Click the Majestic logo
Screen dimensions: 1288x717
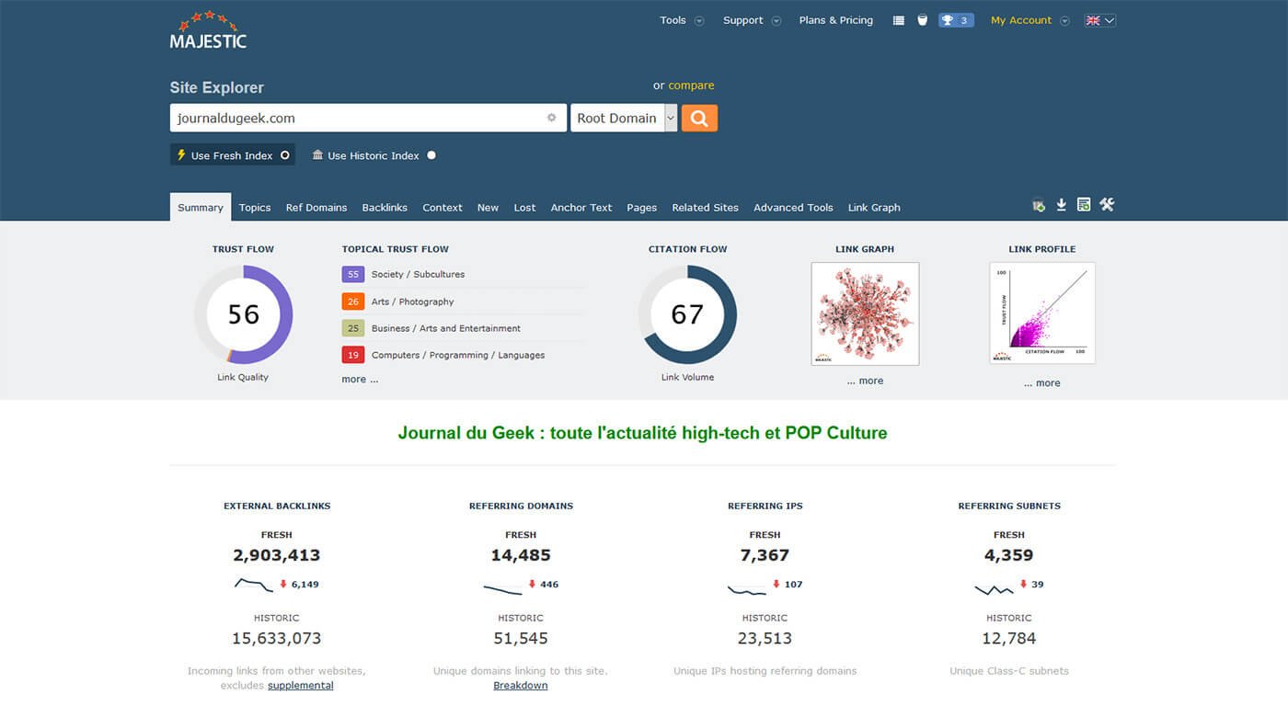pos(208,29)
